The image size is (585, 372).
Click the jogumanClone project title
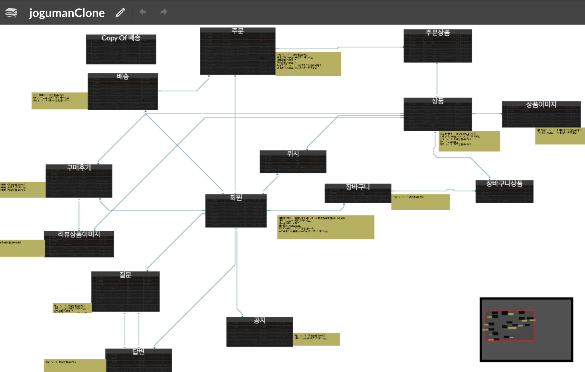[67, 13]
